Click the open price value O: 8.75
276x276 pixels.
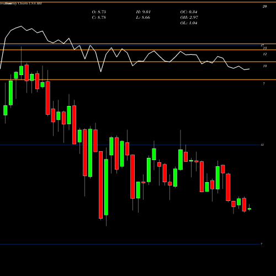click(99, 12)
